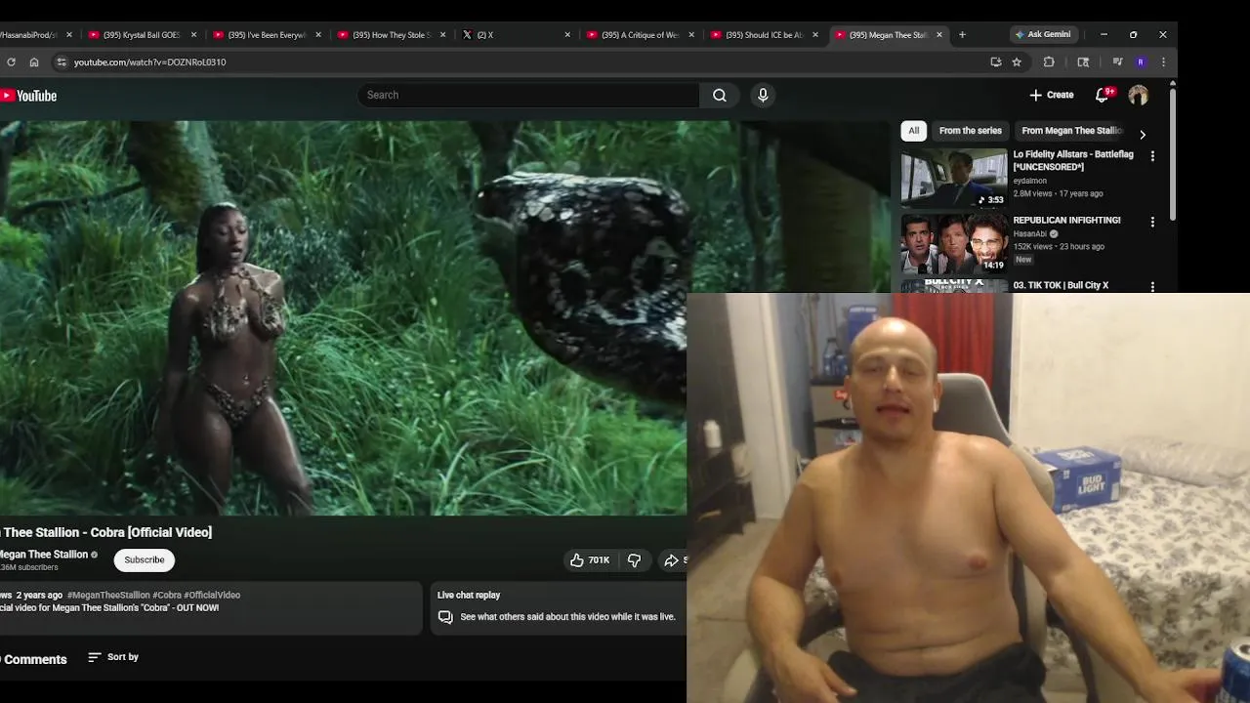Open options for TIK TOK Bull City video
This screenshot has height=703, width=1250.
[1152, 287]
